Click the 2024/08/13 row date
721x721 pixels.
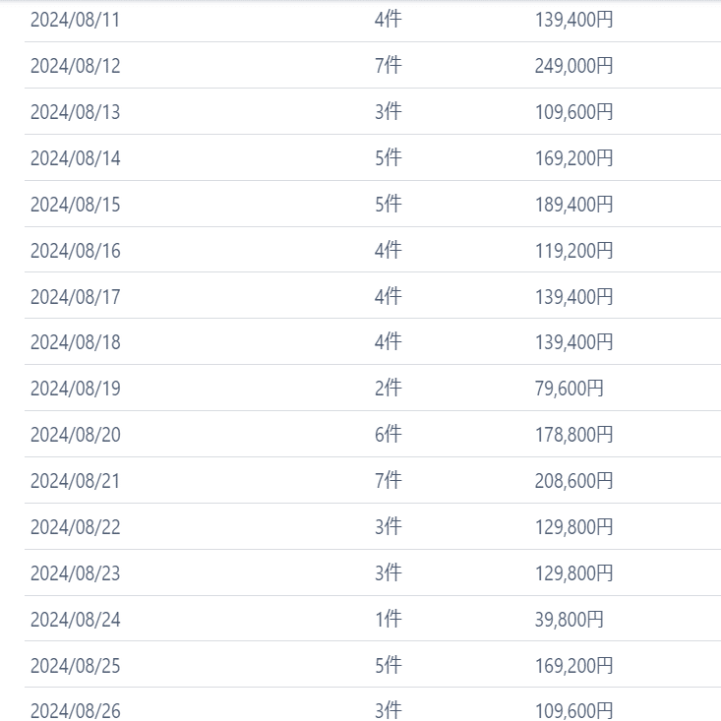[75, 112]
